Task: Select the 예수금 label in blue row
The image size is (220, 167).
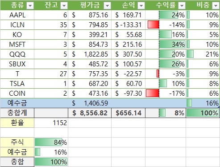Action: coord(17,103)
